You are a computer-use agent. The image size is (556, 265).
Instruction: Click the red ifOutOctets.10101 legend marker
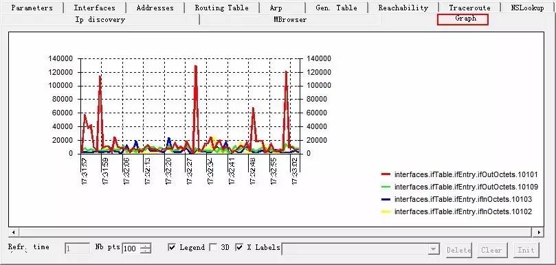pos(386,174)
